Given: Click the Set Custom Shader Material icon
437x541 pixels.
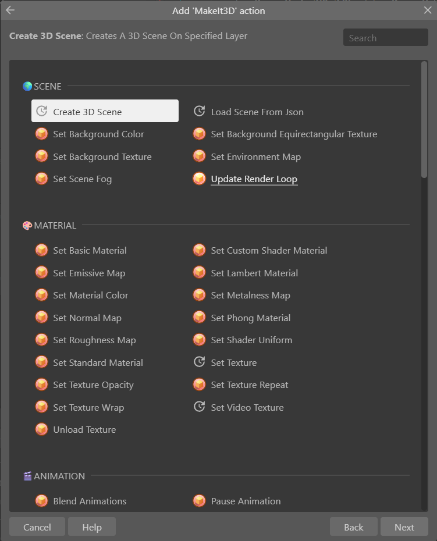Looking at the screenshot, I should 199,250.
